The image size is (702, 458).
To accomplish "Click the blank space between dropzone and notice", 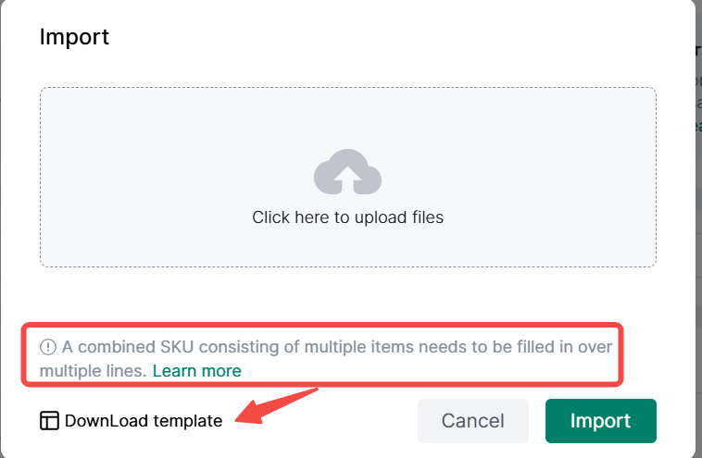I will [347, 296].
